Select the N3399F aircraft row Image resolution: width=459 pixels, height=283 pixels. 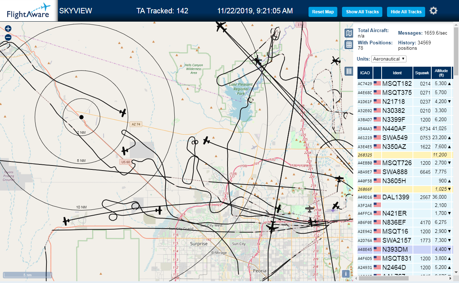pos(405,119)
